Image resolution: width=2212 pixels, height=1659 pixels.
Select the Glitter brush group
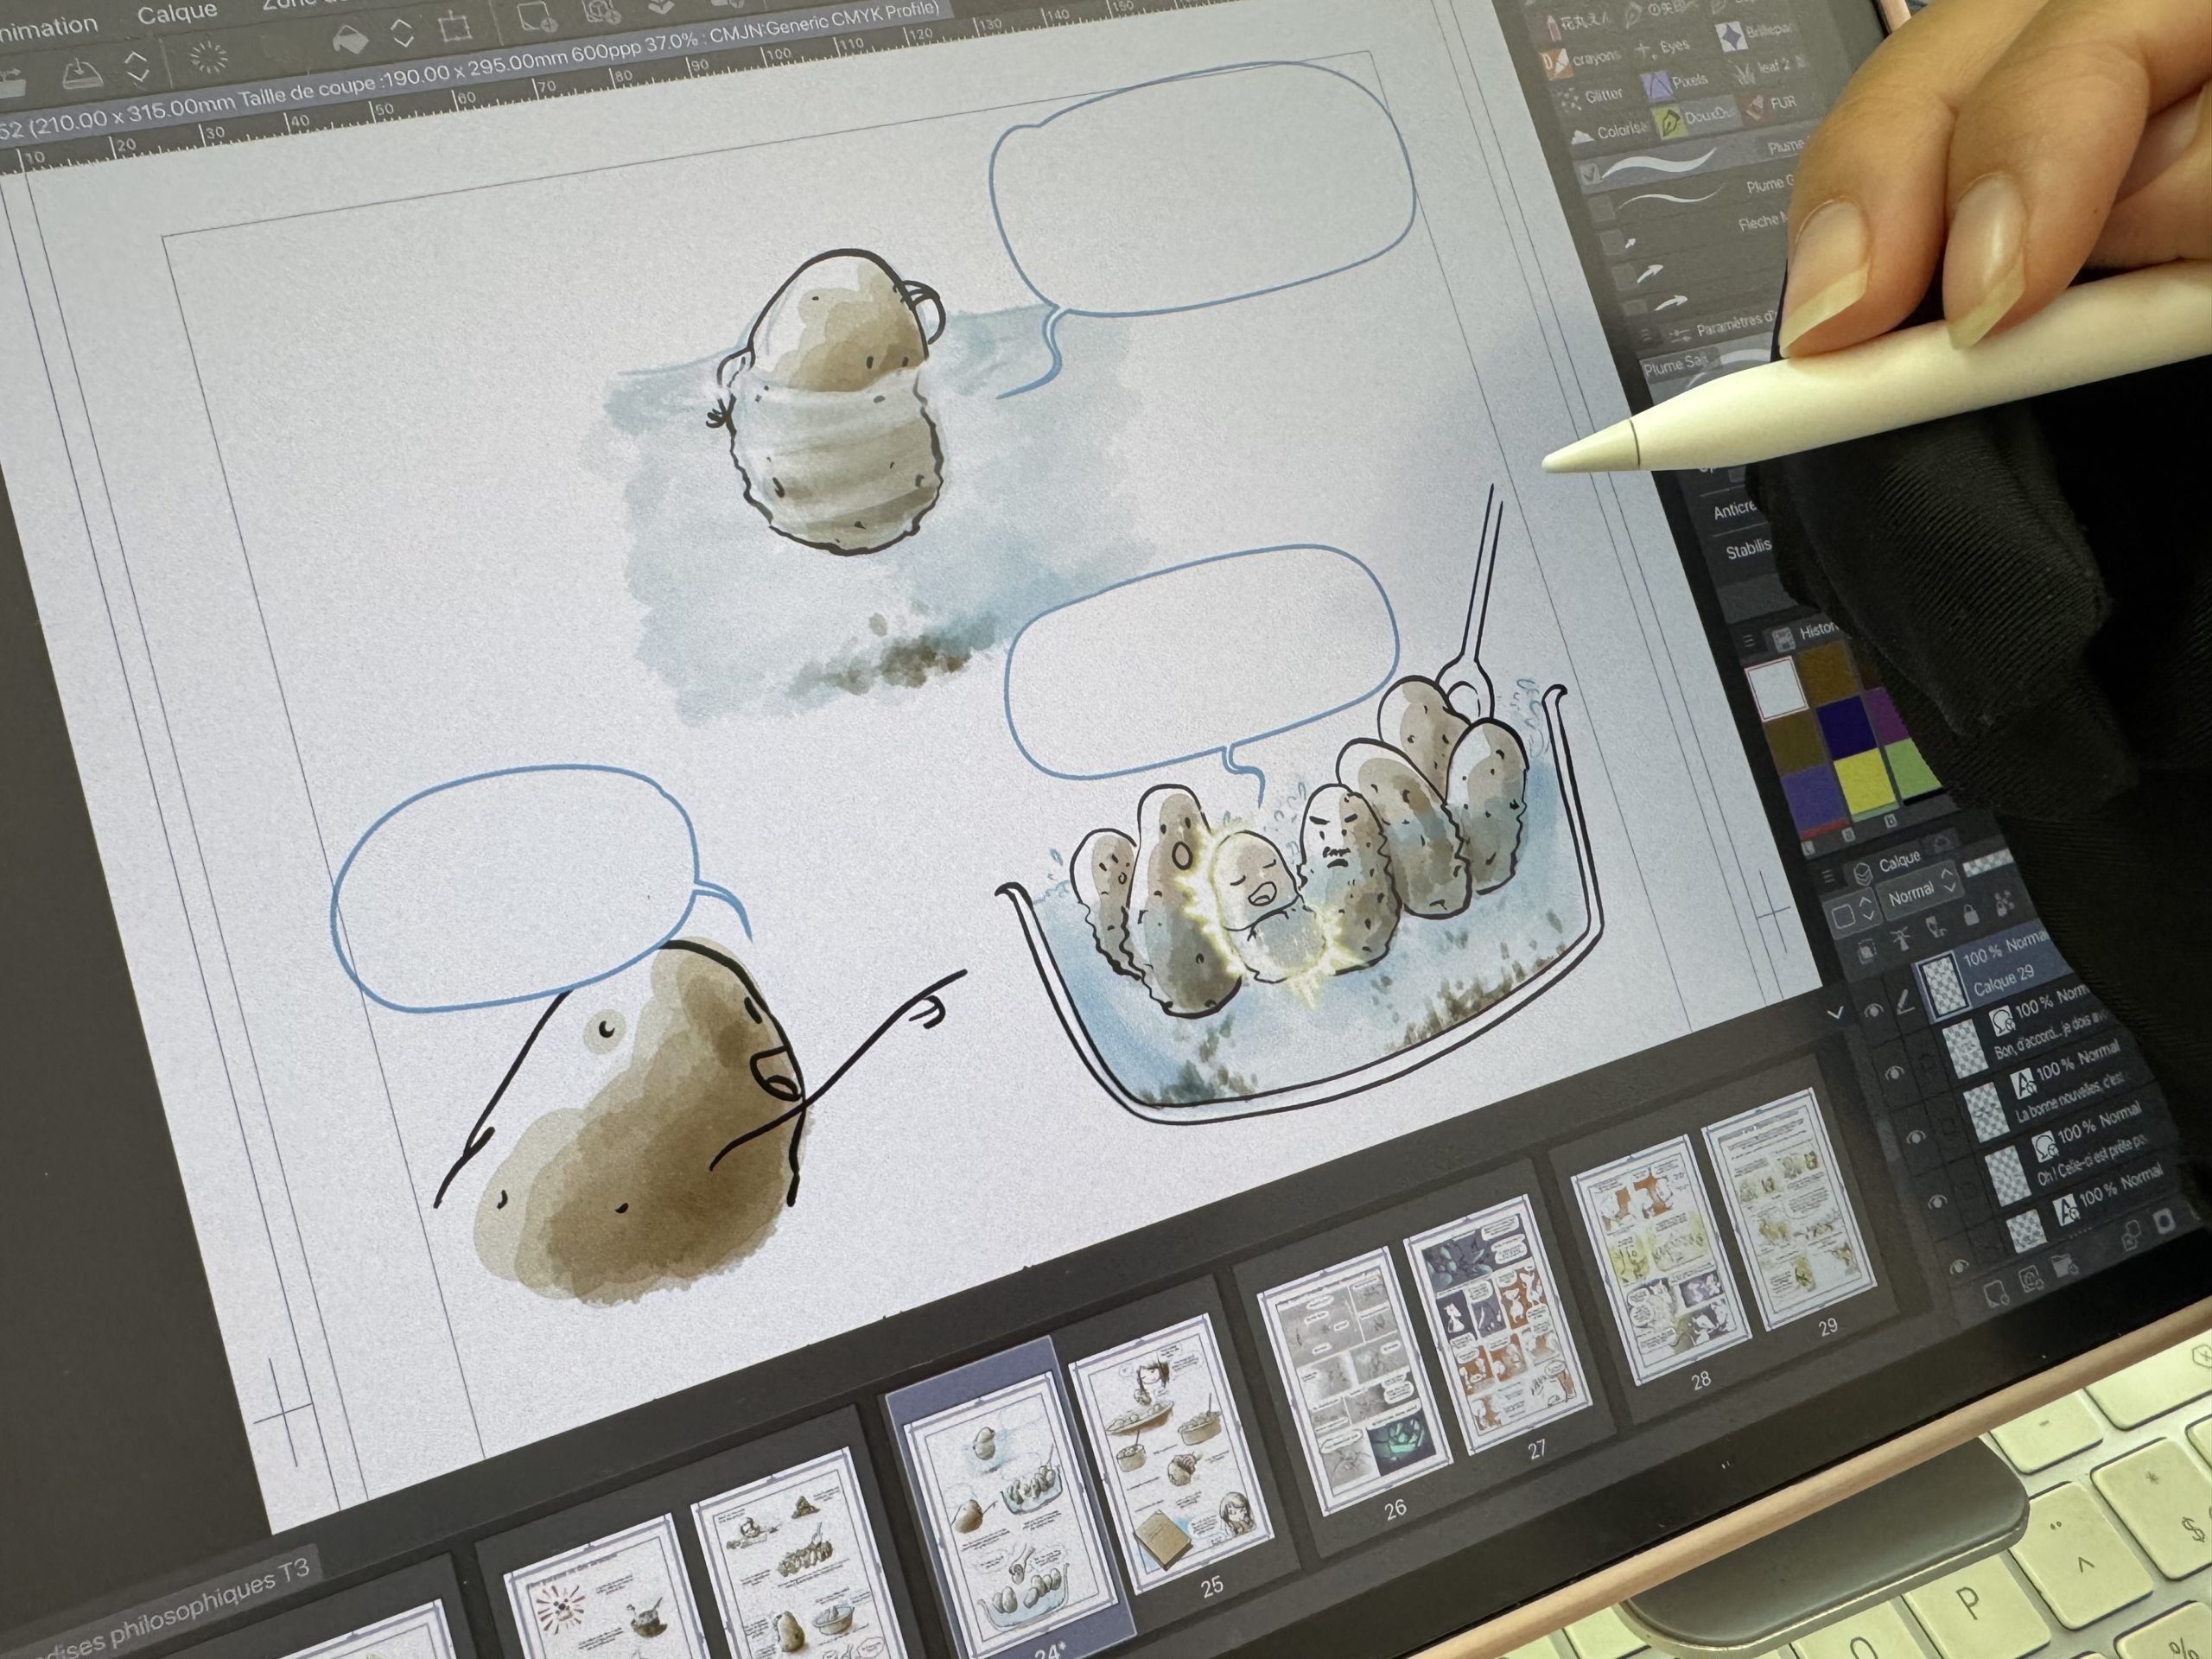tap(1592, 96)
